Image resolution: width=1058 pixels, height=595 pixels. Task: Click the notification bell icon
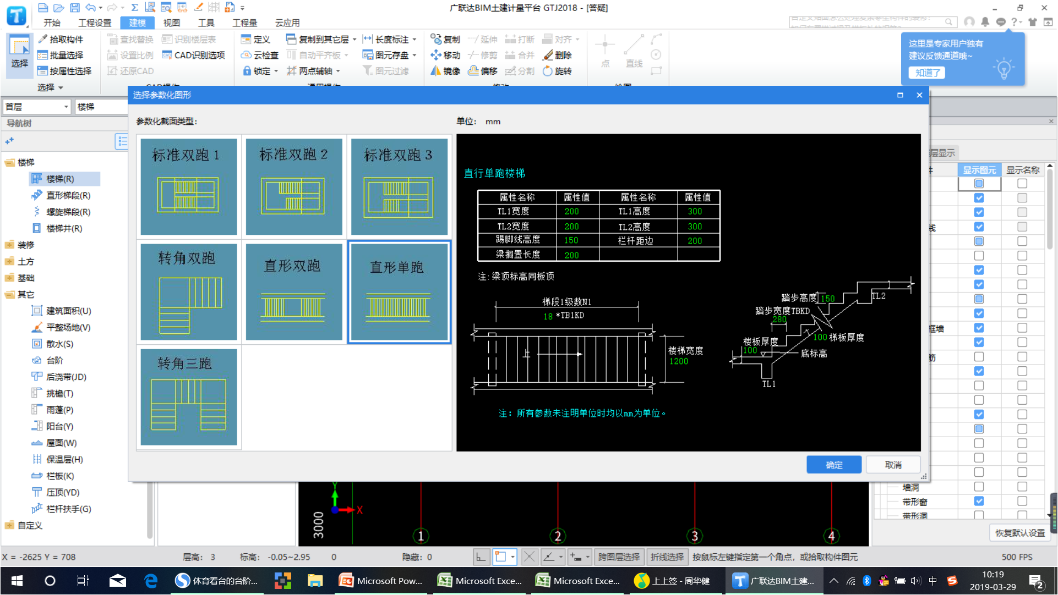985,22
